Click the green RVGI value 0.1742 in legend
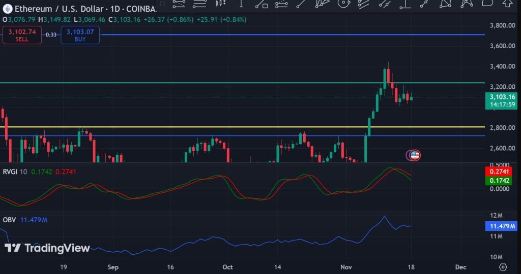 [42, 172]
